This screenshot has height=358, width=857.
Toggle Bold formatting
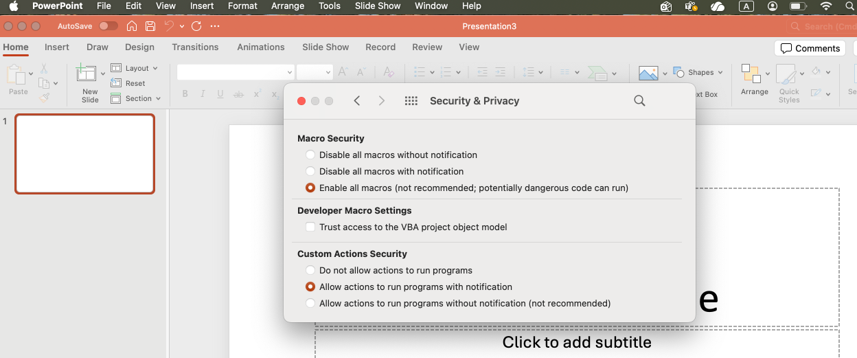pyautogui.click(x=185, y=94)
